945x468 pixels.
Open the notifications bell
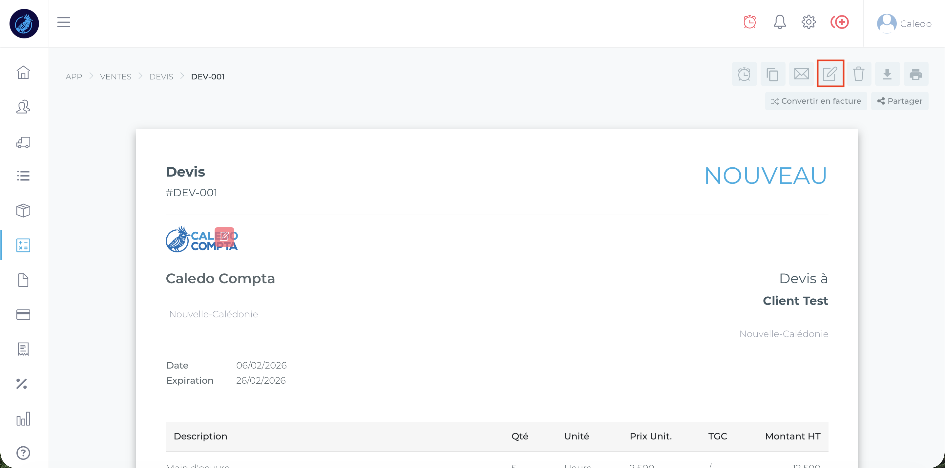(780, 22)
